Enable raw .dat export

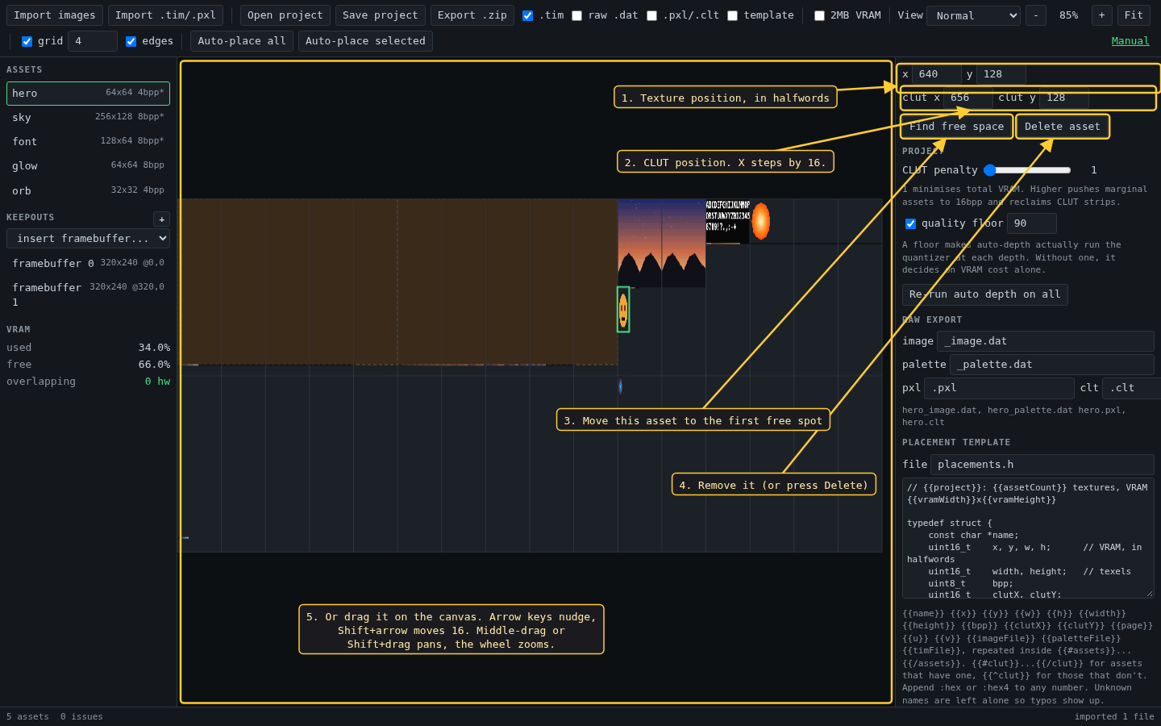tap(576, 15)
